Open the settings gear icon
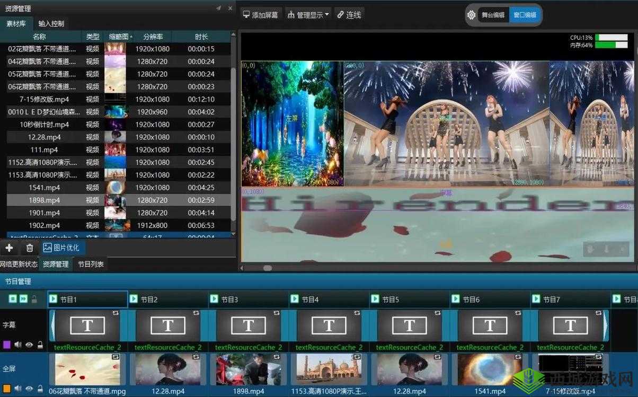Screen dimensions: 638x397 471,15
